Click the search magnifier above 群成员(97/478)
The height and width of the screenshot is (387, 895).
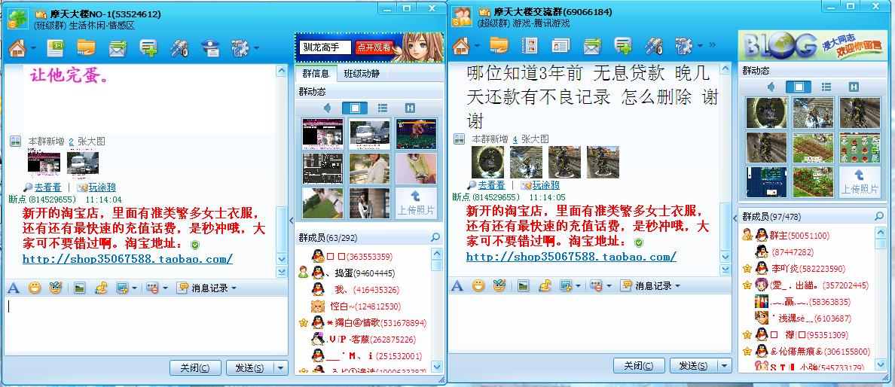(879, 216)
